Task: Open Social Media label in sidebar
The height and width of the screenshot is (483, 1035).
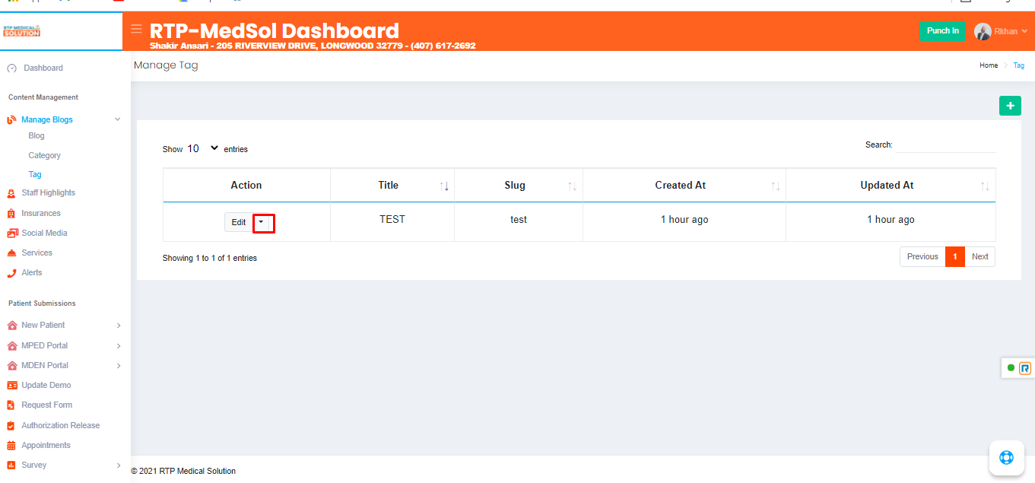Action: 44,233
